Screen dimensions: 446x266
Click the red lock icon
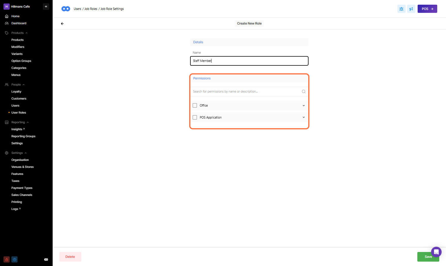coord(6,259)
